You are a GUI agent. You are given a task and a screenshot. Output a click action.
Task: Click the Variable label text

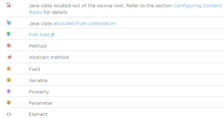coord(38,80)
